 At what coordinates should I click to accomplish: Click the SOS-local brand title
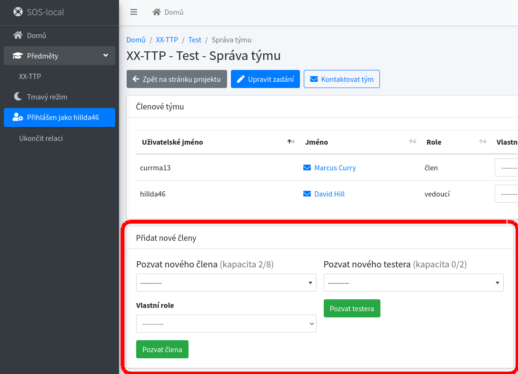(x=45, y=12)
